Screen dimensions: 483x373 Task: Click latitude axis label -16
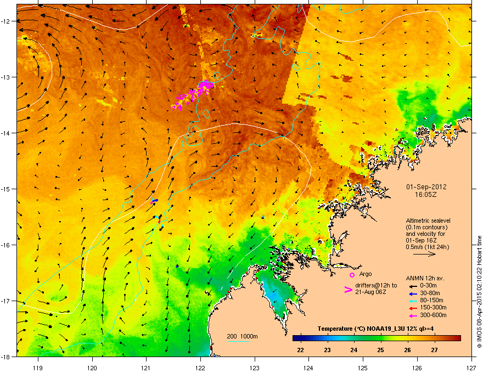6,245
